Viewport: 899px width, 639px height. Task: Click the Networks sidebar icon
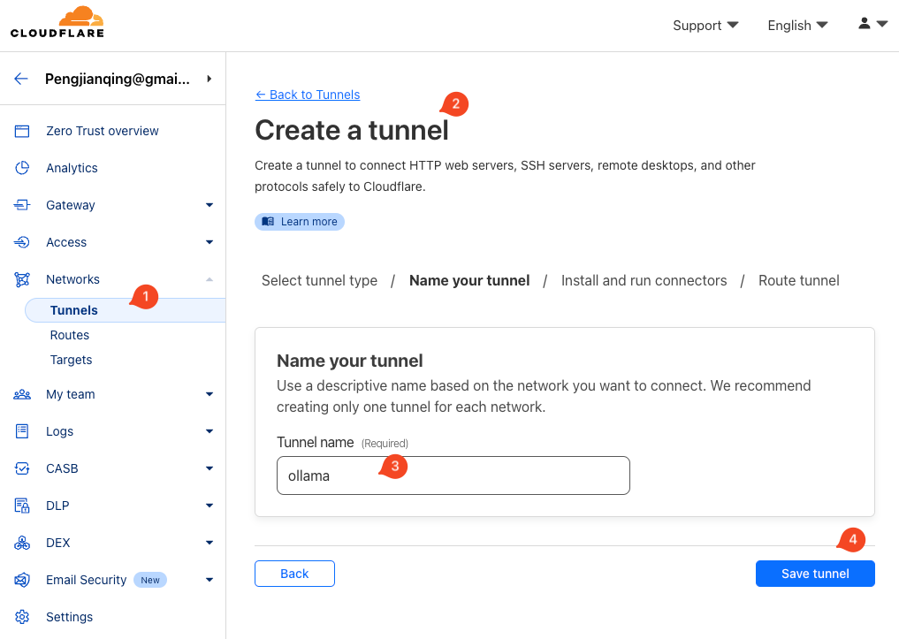click(22, 279)
